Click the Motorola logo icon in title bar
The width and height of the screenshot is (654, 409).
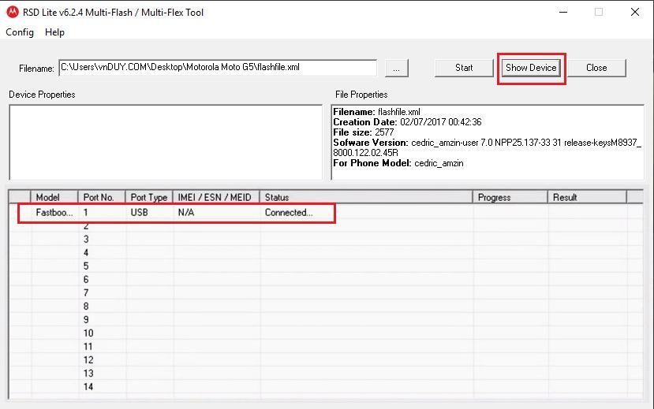(x=13, y=12)
